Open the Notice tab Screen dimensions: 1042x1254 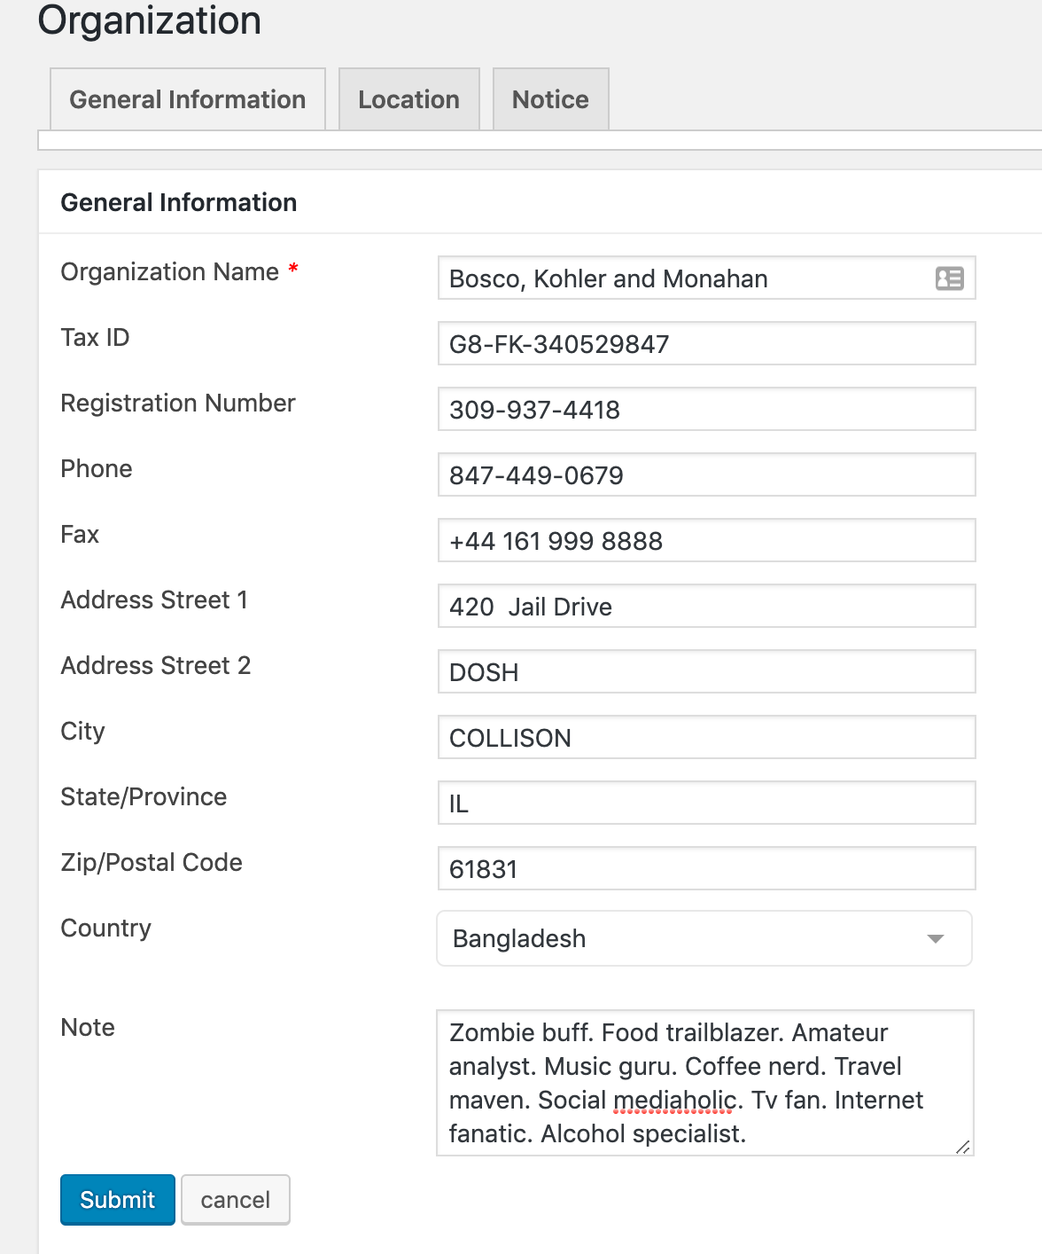click(x=550, y=99)
